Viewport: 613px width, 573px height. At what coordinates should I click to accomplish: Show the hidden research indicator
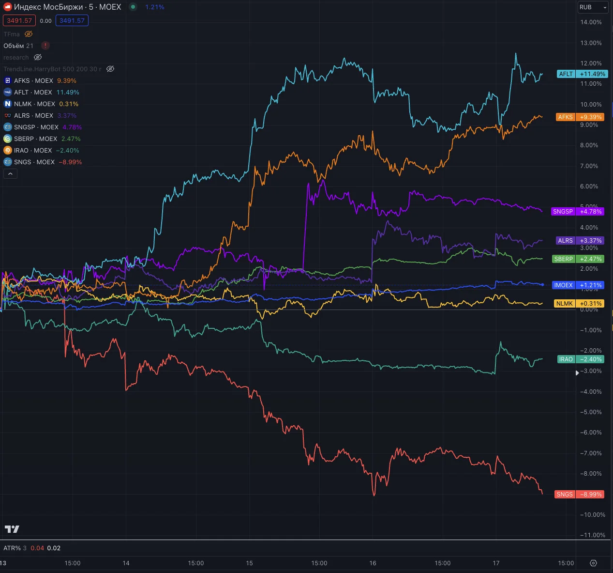coord(38,57)
